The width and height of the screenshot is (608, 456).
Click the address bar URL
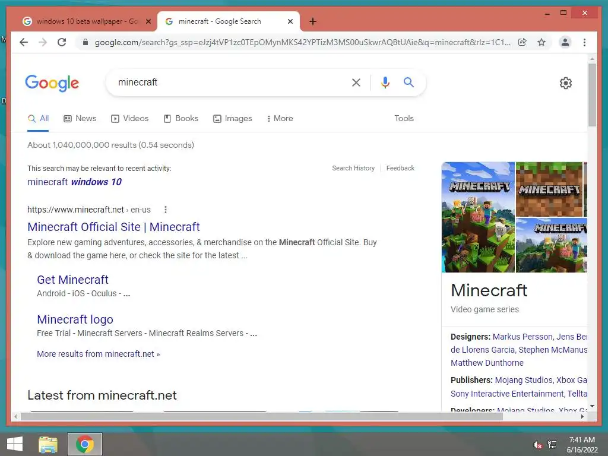[302, 42]
